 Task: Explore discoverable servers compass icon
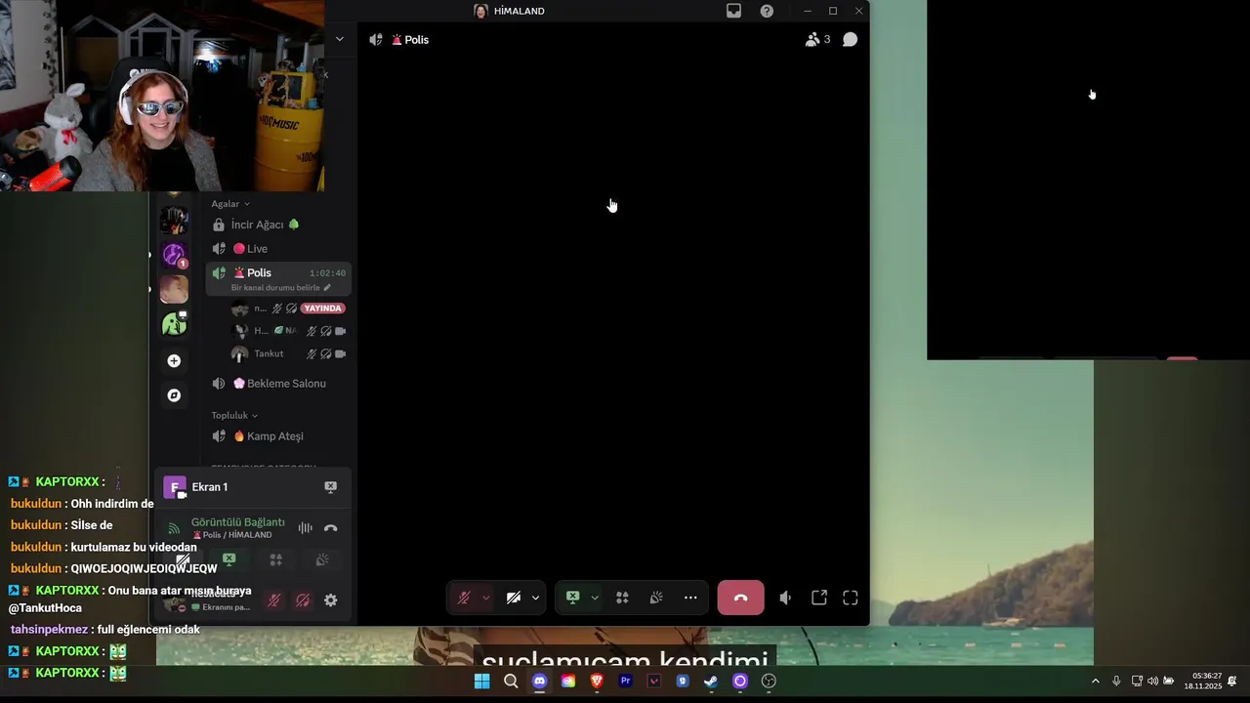tap(174, 395)
